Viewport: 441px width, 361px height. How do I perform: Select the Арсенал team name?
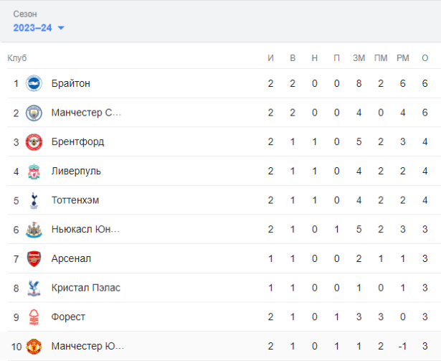(x=71, y=258)
